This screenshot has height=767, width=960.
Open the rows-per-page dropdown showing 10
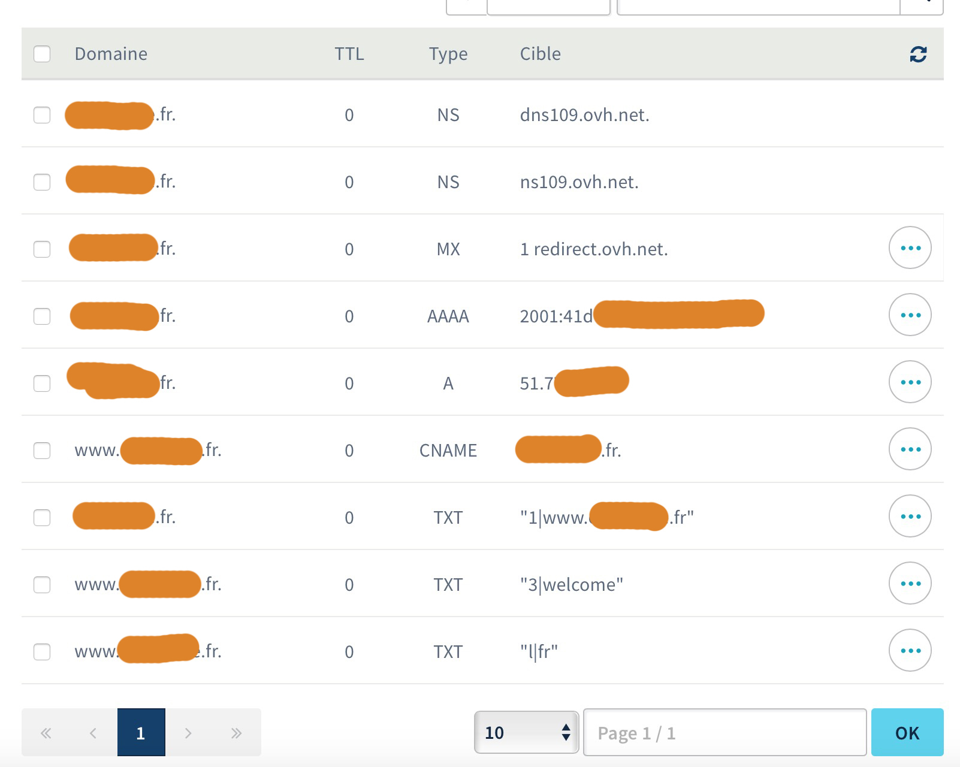[526, 732]
